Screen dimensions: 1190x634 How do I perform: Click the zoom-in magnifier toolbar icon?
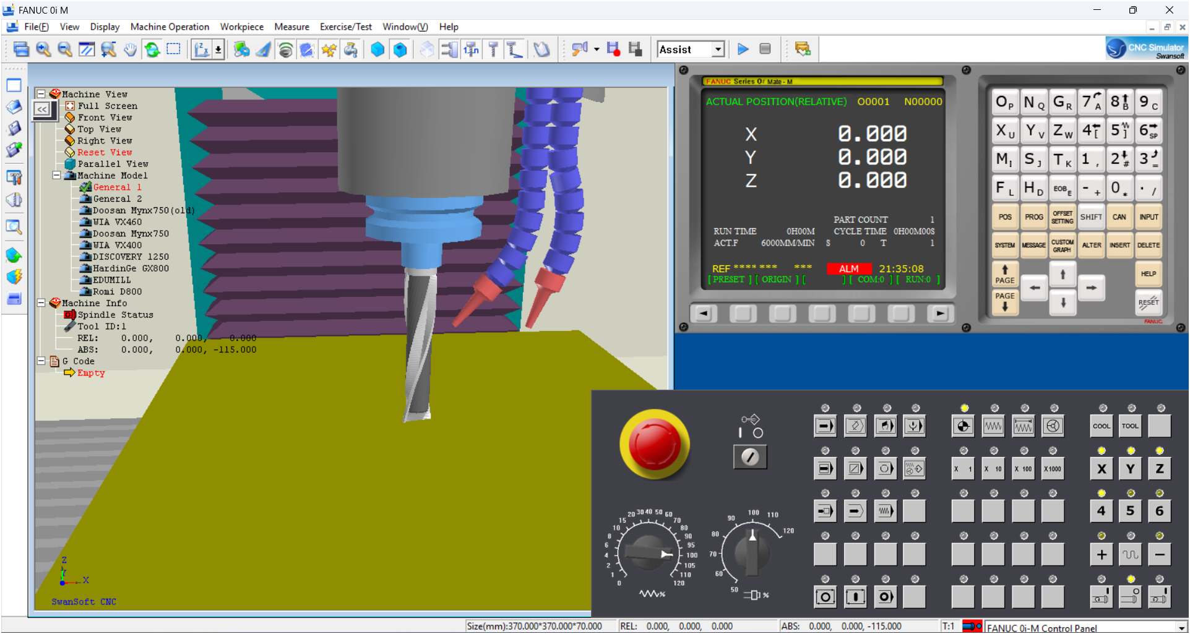click(x=43, y=49)
